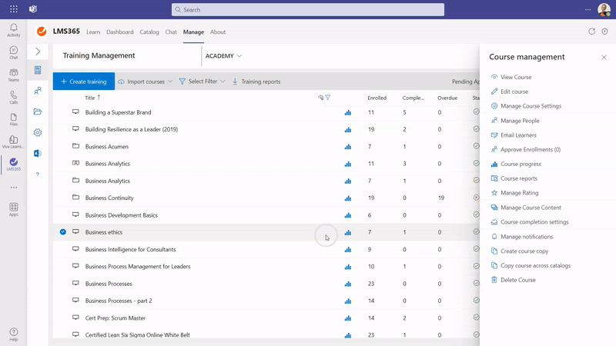Open Approve Enrollments (0)

[526, 149]
